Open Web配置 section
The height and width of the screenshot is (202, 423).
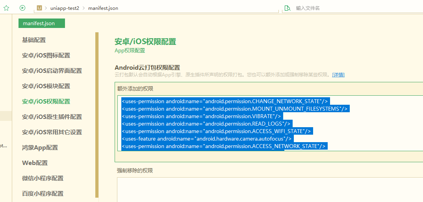click(x=35, y=163)
